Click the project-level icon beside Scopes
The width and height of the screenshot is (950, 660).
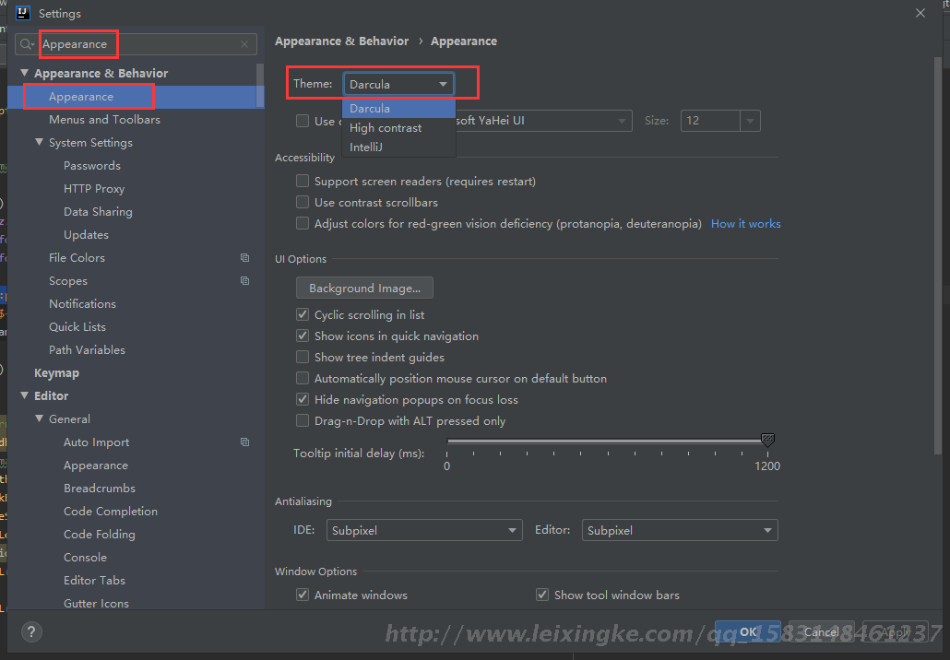[x=244, y=281]
